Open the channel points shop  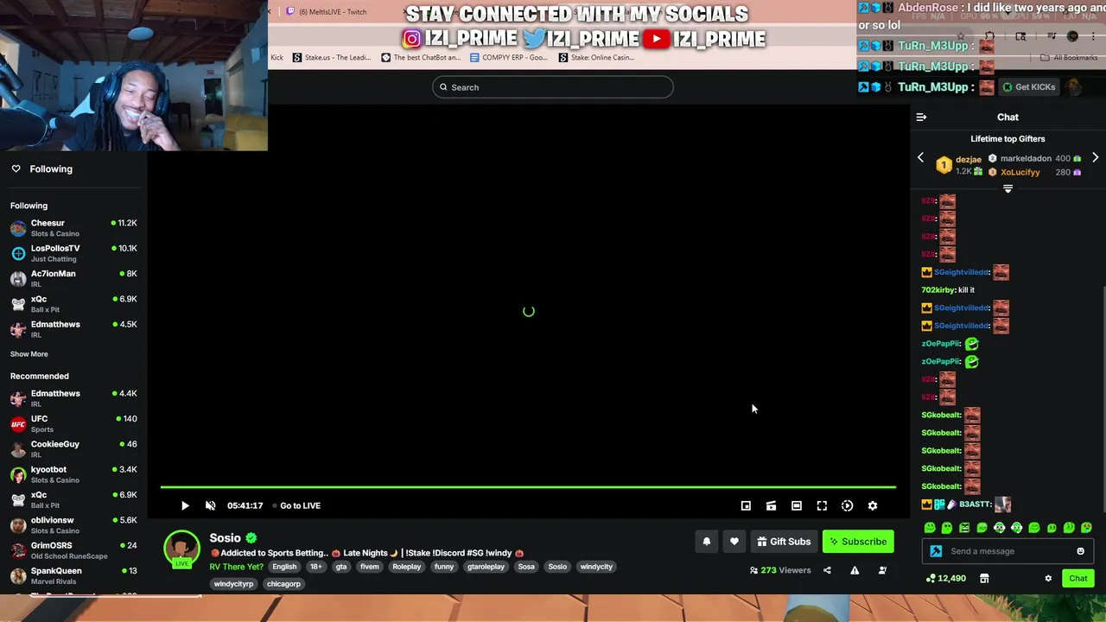[x=984, y=578]
